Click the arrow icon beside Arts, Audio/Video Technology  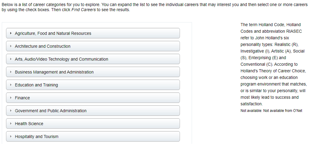click(x=11, y=59)
